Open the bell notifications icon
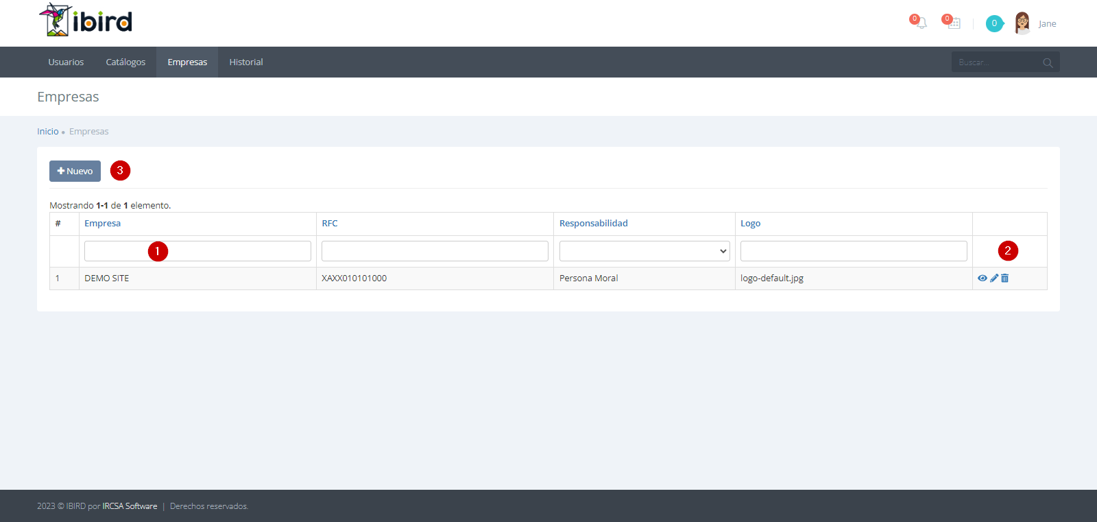Image resolution: width=1097 pixels, height=522 pixels. [921, 23]
